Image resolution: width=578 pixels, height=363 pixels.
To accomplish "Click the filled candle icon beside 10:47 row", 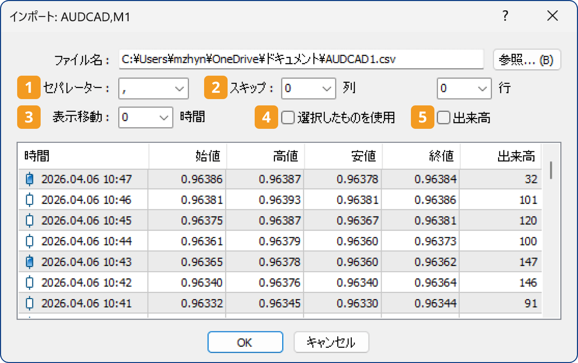I will (x=29, y=179).
